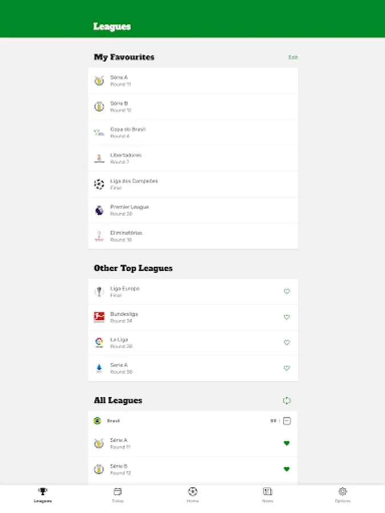The height and width of the screenshot is (513, 385).
Task: Click the Premier League lion logo
Action: pos(99,210)
